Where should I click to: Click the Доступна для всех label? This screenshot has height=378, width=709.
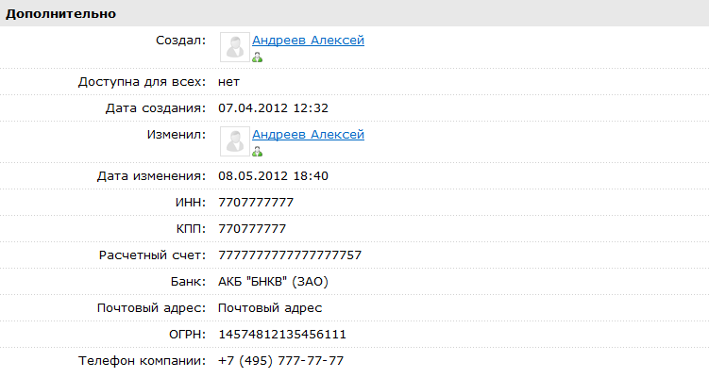[x=142, y=82]
